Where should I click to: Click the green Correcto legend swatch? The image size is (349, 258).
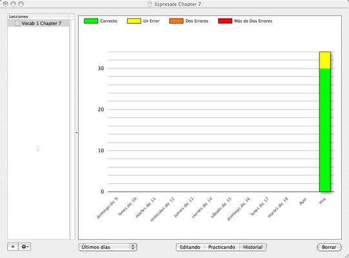click(x=91, y=21)
